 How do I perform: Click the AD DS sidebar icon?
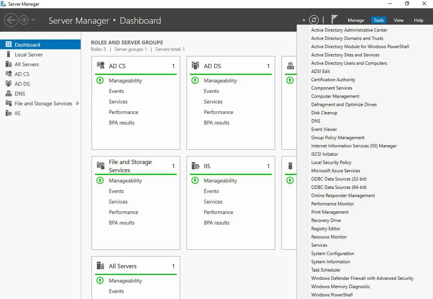[x=9, y=83]
